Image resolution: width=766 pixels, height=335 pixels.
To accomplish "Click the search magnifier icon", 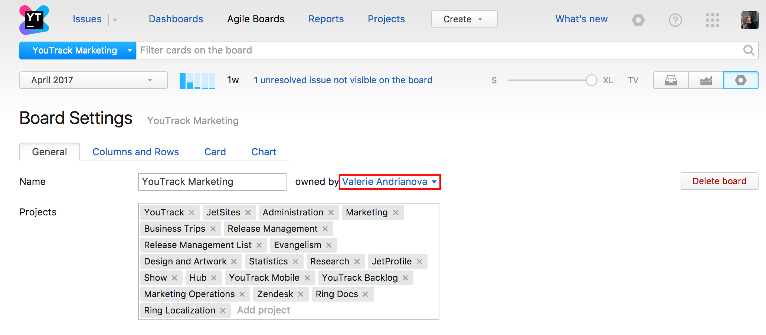I will (749, 50).
